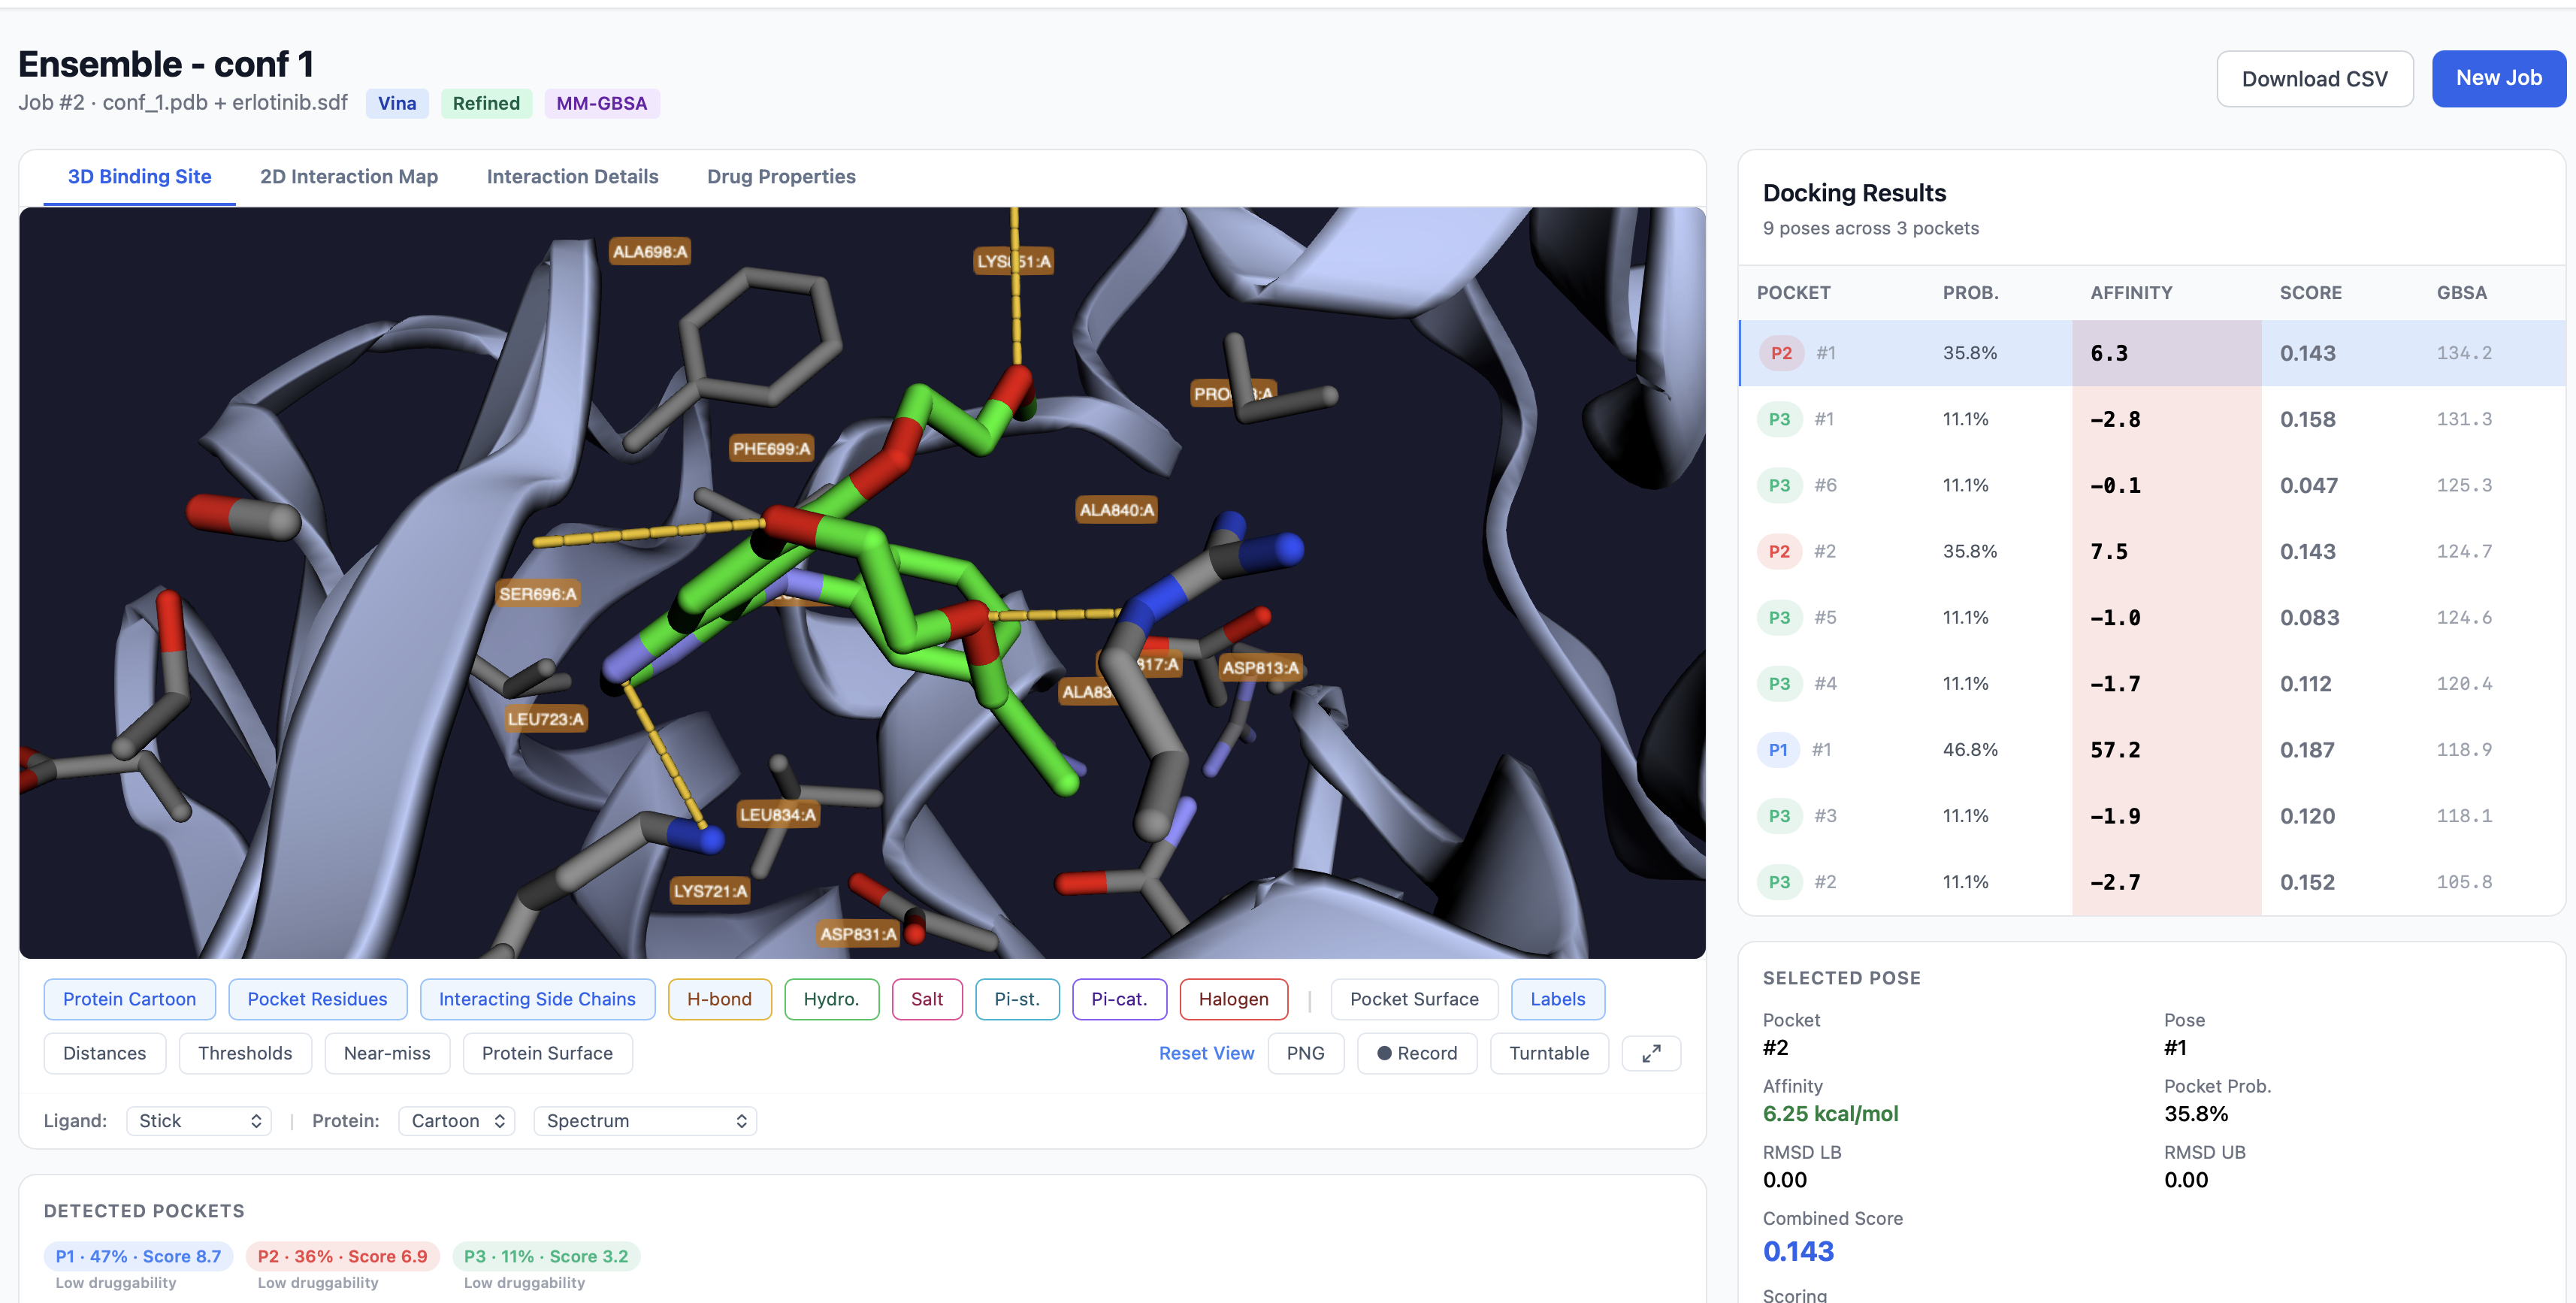Sort by PROB. column header
Screen dimensions: 2576x1303
[1970, 293]
